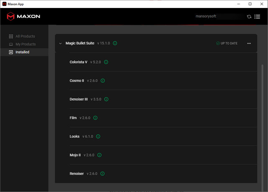The image size is (268, 192).
Task: Click info icon beside Denoiser III
Action: (106, 99)
